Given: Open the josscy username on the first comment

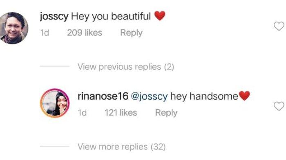Looking at the screenshot, I should (x=54, y=17).
